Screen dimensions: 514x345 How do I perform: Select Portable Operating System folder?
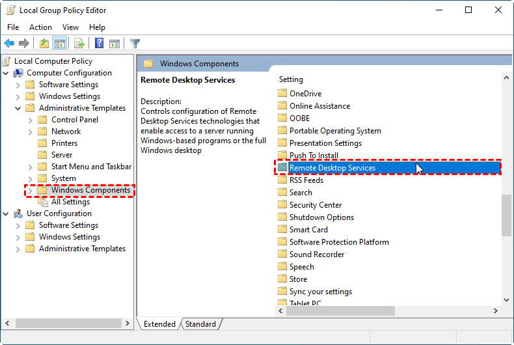(335, 131)
